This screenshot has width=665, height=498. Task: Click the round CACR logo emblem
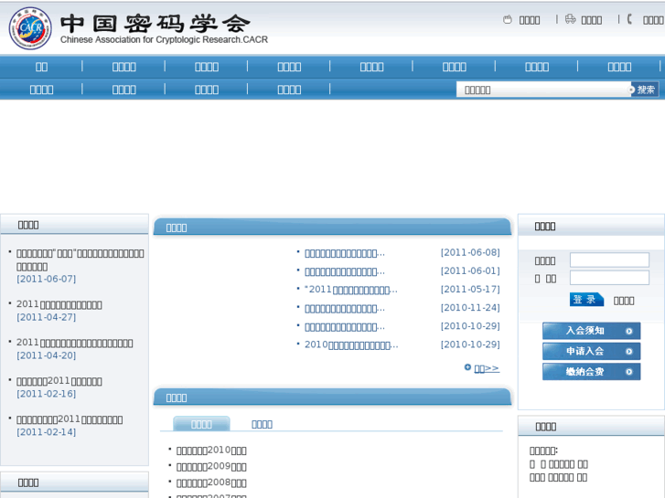30,28
